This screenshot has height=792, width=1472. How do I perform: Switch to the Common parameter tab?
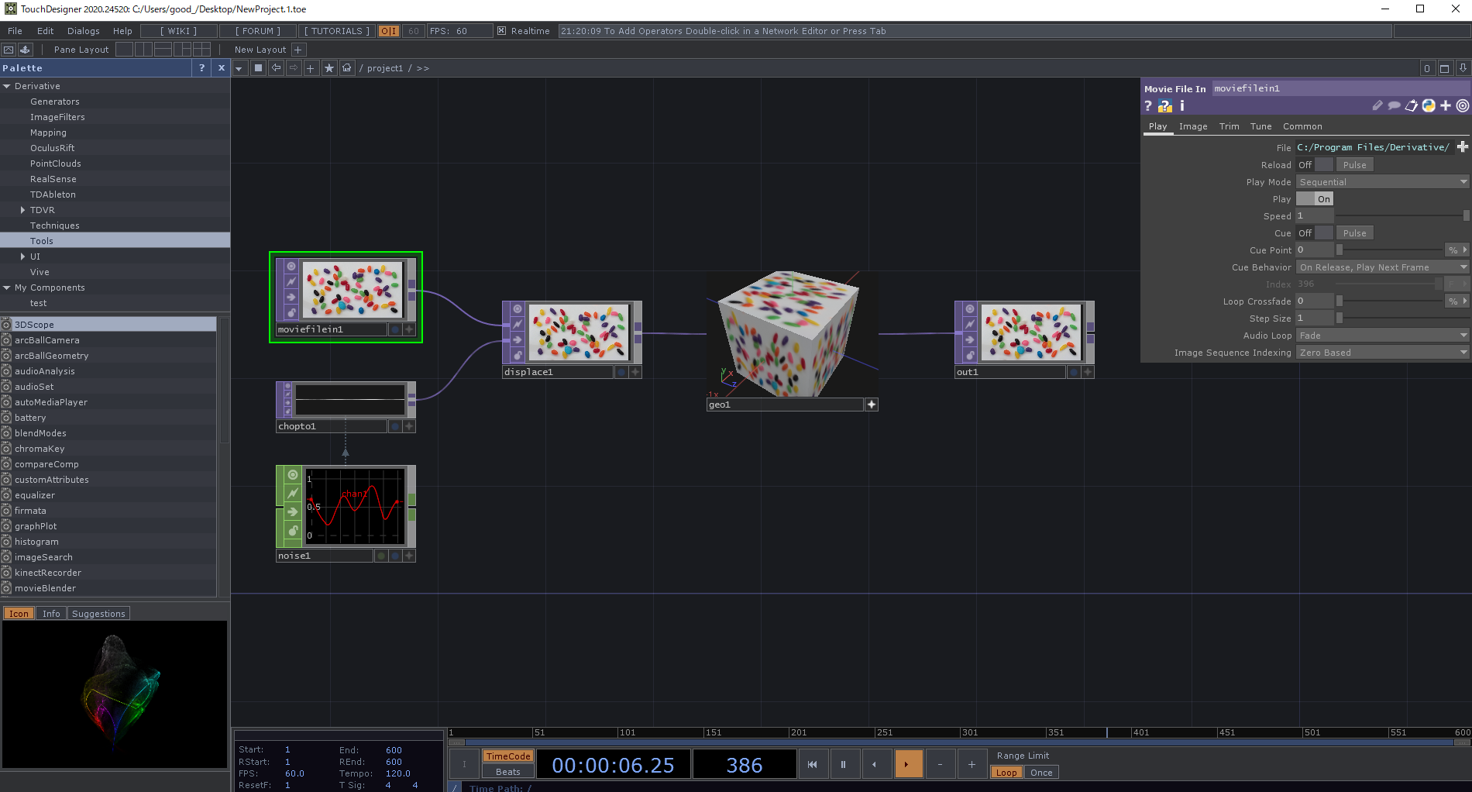[x=1302, y=126]
